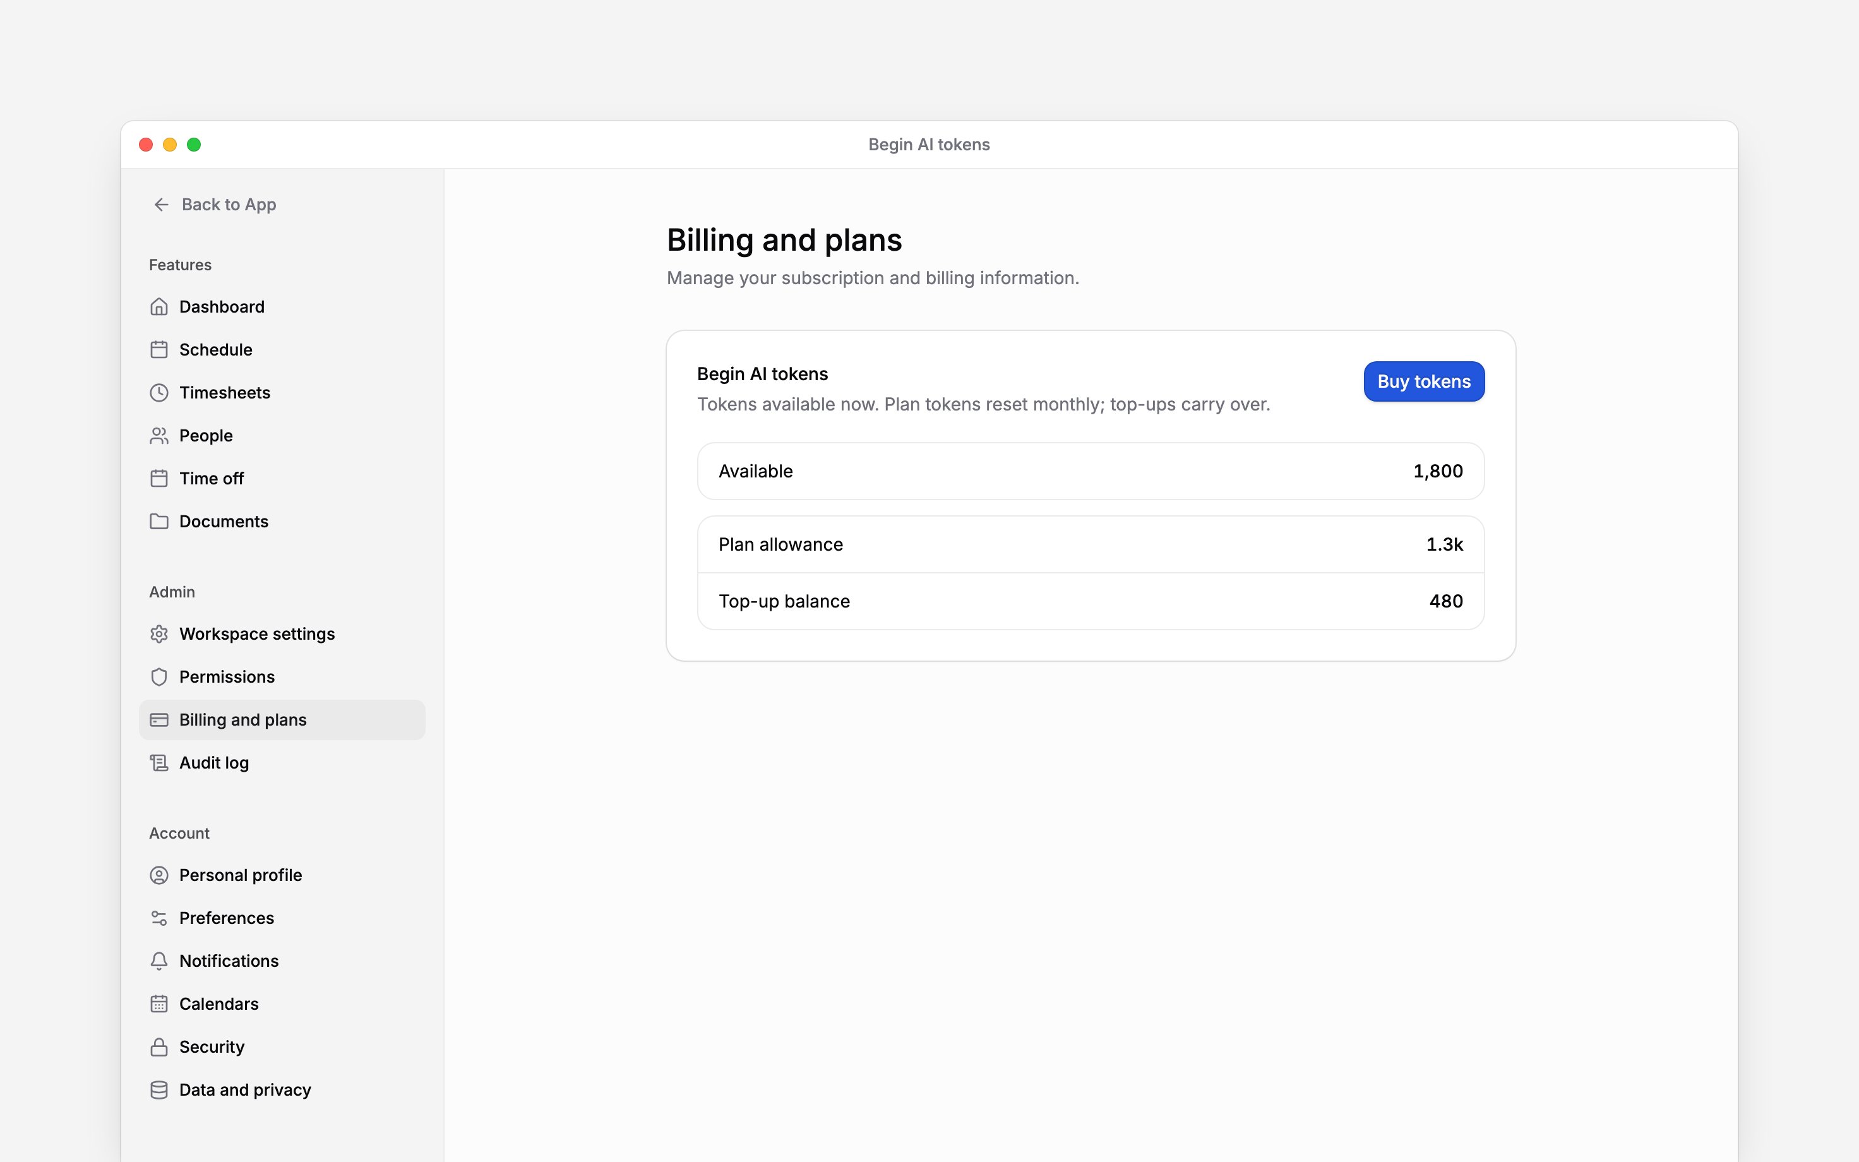This screenshot has height=1162, width=1859.
Task: Go to the Permissions label
Action: [227, 677]
